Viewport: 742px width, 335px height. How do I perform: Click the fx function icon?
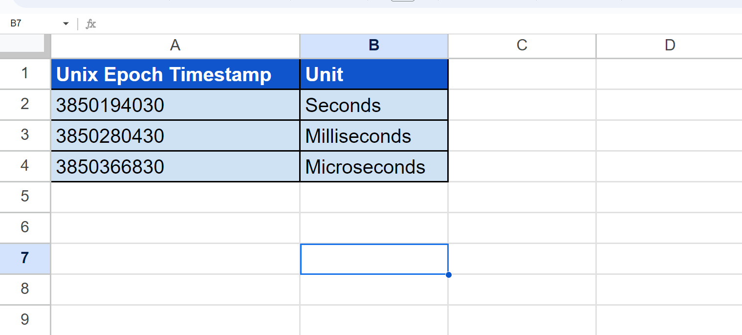[91, 24]
